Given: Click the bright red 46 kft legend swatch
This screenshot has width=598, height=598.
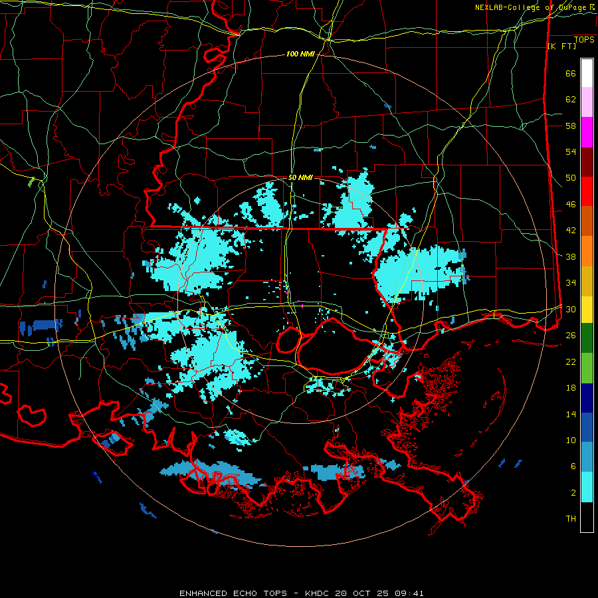Looking at the screenshot, I should 587,191.
